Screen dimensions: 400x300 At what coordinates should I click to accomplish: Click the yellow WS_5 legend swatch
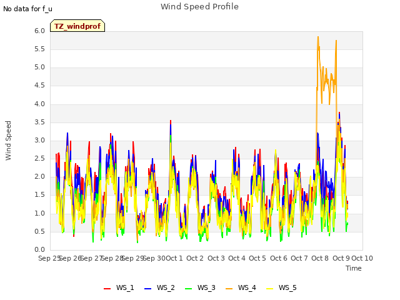[269, 289]
